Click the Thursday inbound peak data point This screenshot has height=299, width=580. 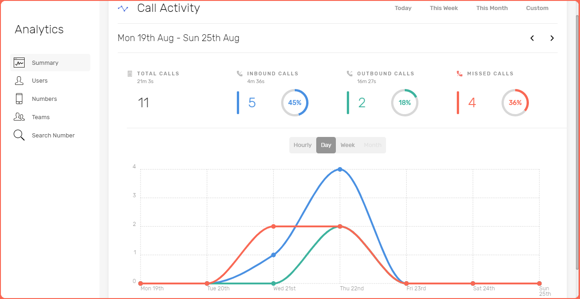[x=340, y=169]
